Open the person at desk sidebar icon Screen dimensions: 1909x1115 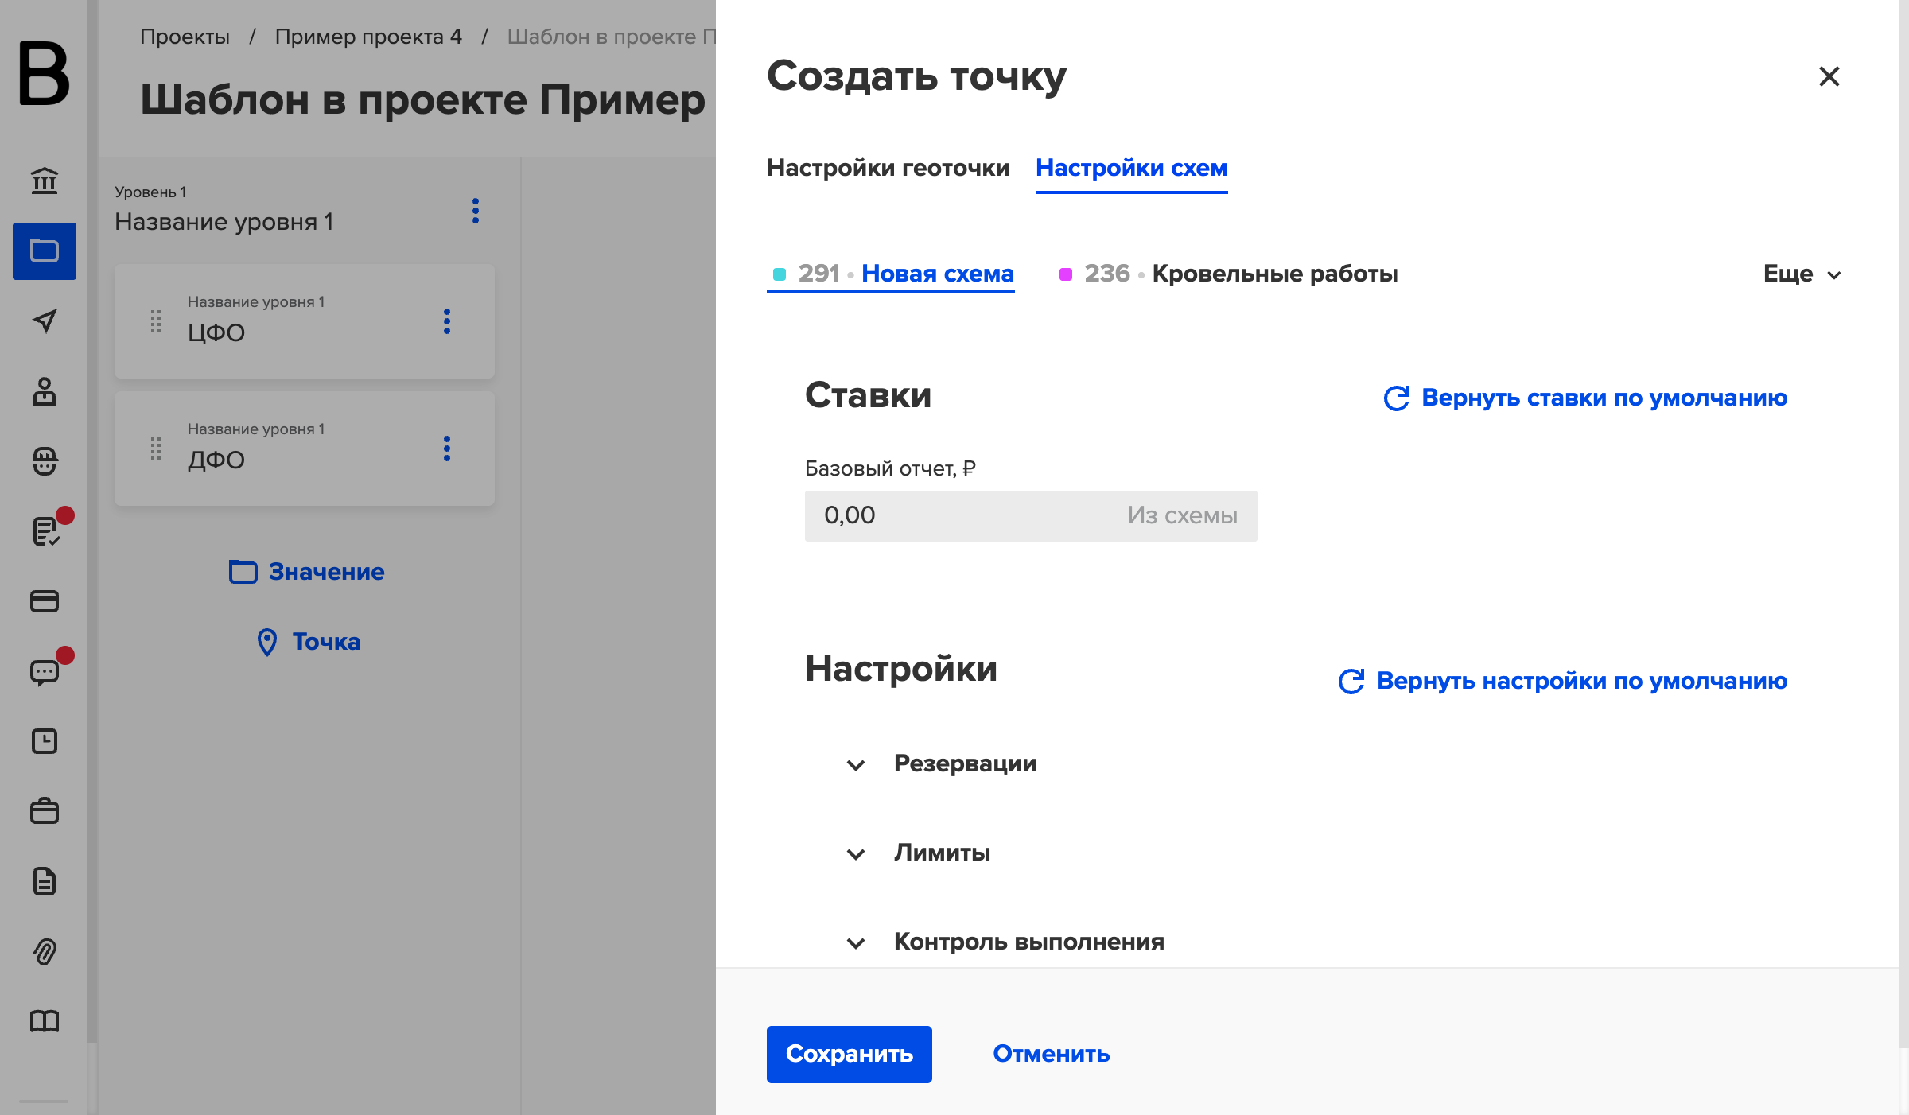[x=45, y=390]
